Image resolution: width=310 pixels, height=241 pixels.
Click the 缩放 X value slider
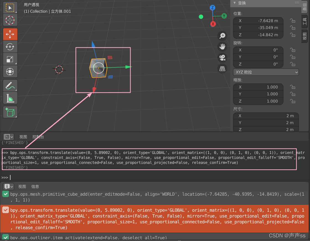258,87
